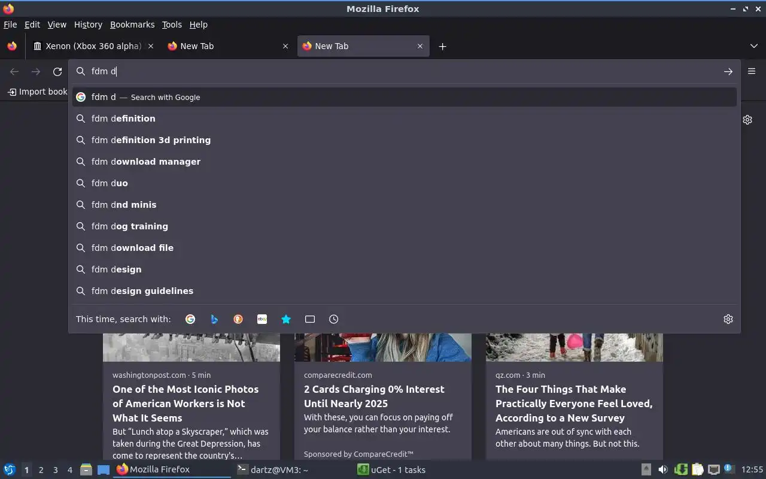The width and height of the screenshot is (766, 479).
Task: Search this time with DuckDuckGo icon
Action: (238, 319)
